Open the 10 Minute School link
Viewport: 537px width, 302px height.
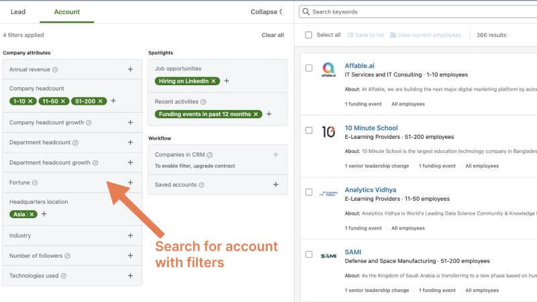tap(371, 128)
